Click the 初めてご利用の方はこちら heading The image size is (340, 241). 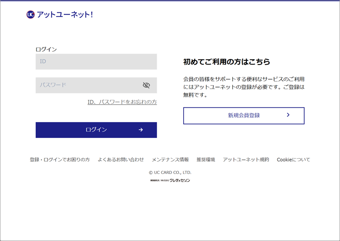click(x=227, y=62)
